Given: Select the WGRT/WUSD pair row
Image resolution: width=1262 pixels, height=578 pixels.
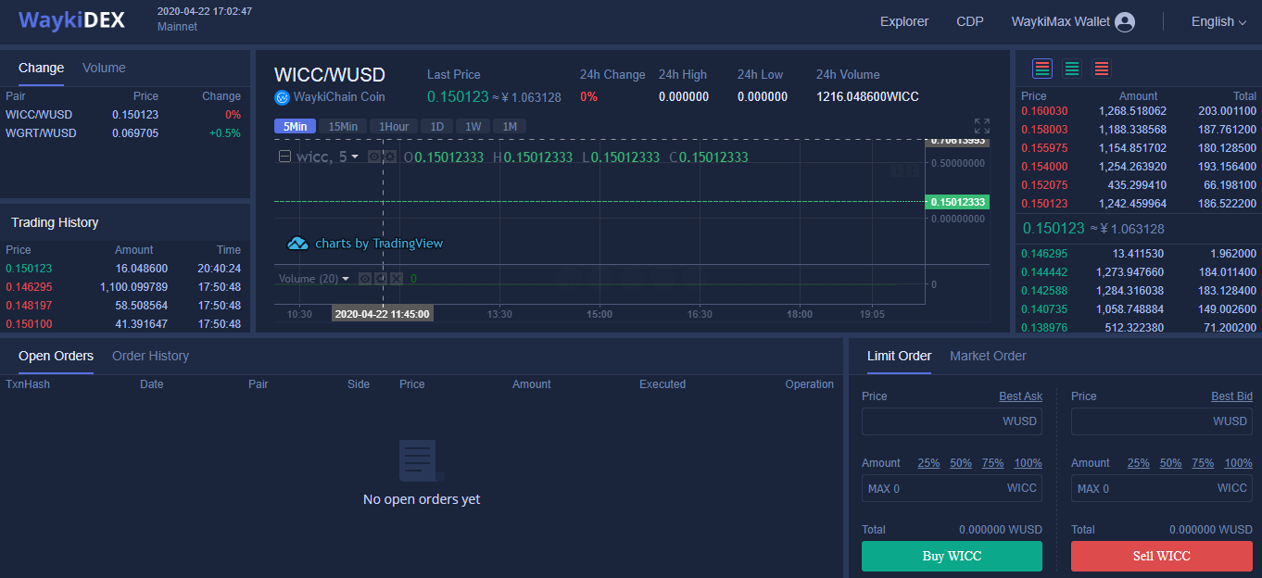Looking at the screenshot, I should 124,133.
